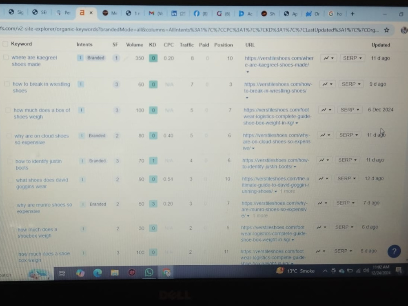
Task: Open position history chart for munro shoes row
Action: (x=322, y=203)
